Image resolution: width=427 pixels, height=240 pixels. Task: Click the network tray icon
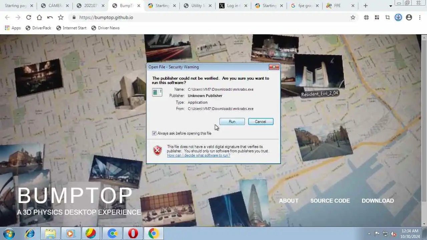[x=385, y=234]
